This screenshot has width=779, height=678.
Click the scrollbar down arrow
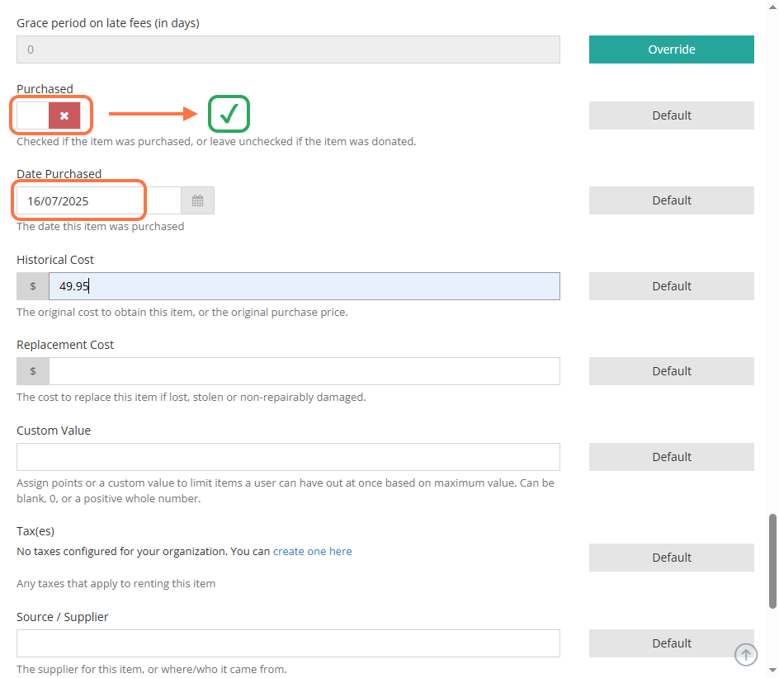(772, 671)
